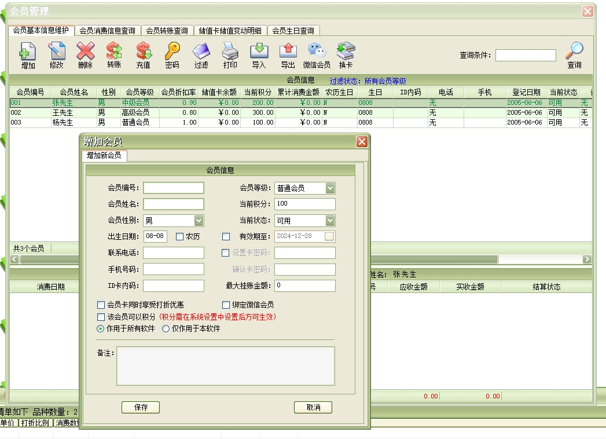Expand the 当前状态 combo box

coord(330,221)
